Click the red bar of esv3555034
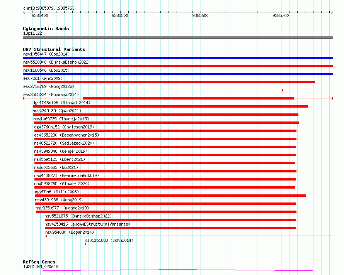 (x=188, y=98)
